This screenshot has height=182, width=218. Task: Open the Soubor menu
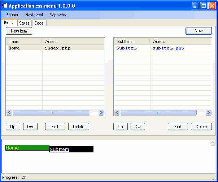tap(12, 15)
